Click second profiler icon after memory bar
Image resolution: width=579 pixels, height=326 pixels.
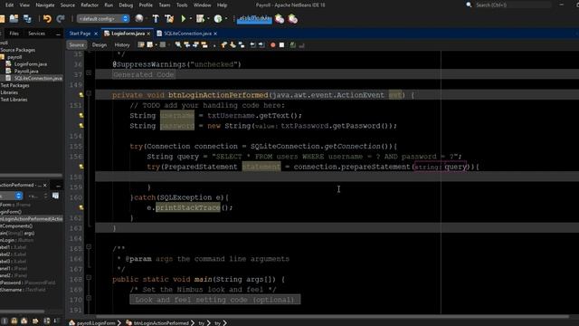tap(293, 18)
